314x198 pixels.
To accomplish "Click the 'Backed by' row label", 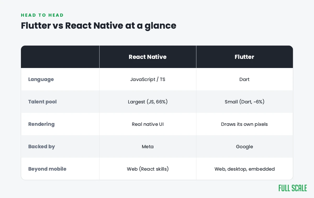I will [42, 147].
